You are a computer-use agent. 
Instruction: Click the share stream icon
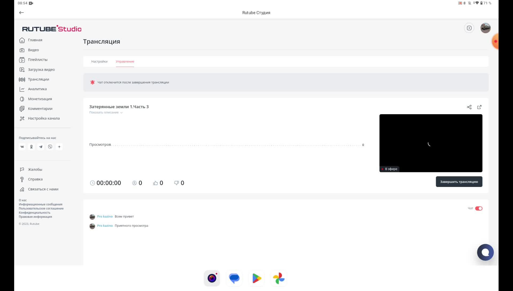coord(469,107)
